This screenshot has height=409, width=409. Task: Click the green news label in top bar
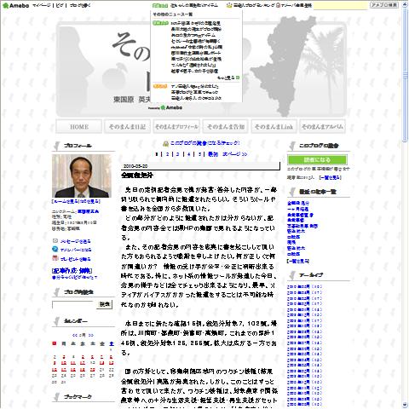(x=160, y=5)
